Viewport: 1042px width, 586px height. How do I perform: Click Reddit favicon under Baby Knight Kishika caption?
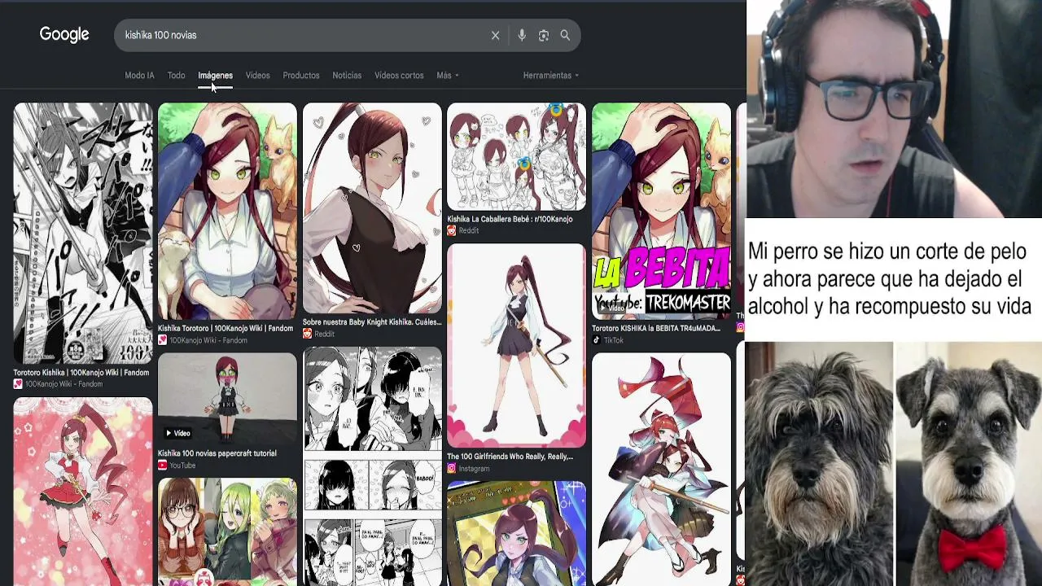coord(307,334)
